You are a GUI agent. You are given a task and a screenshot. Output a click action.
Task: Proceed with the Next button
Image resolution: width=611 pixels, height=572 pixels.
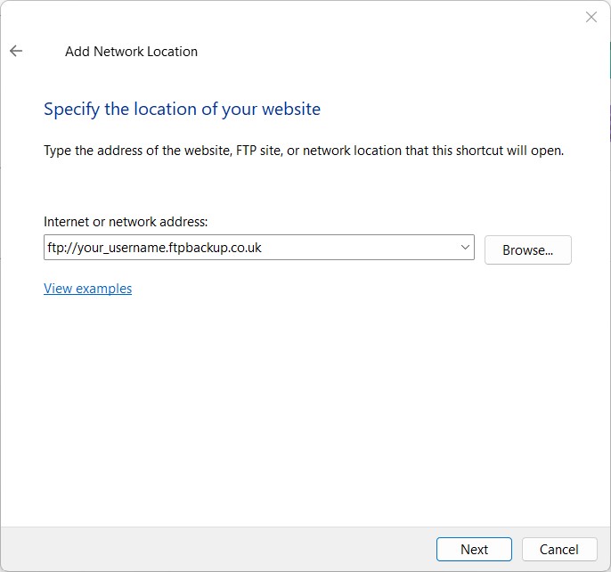click(x=474, y=550)
